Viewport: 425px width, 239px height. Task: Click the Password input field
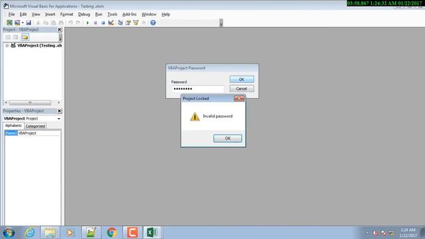pyautogui.click(x=198, y=88)
